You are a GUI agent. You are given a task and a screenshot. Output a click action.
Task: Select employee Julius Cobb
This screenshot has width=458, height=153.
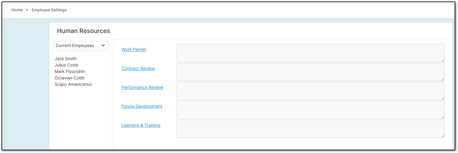pyautogui.click(x=66, y=65)
